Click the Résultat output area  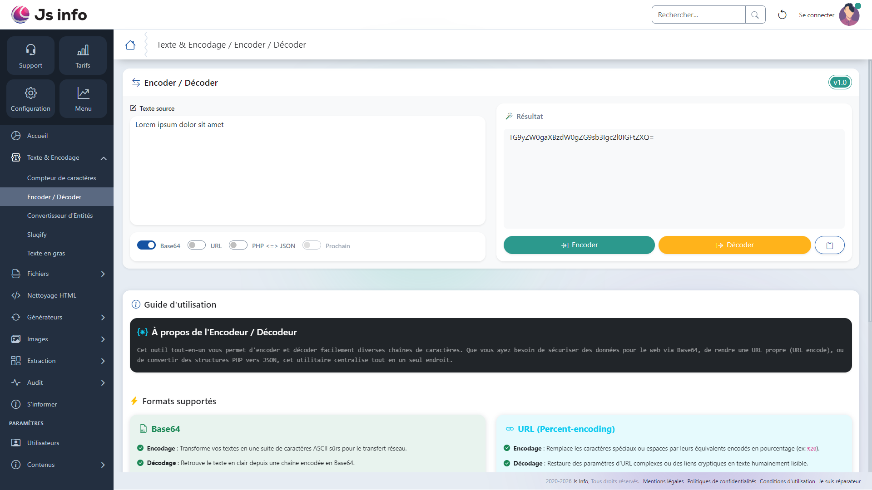click(674, 179)
